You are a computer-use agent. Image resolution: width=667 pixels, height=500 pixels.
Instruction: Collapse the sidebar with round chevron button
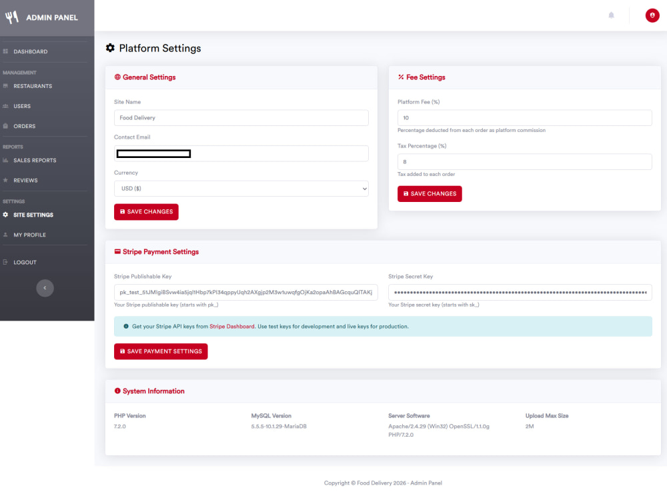(x=45, y=288)
